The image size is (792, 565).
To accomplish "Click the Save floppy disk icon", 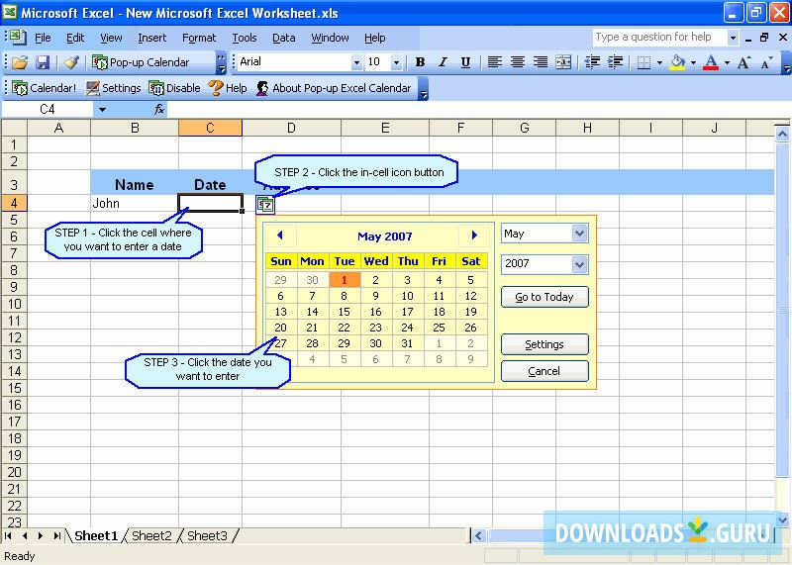I will click(x=43, y=62).
